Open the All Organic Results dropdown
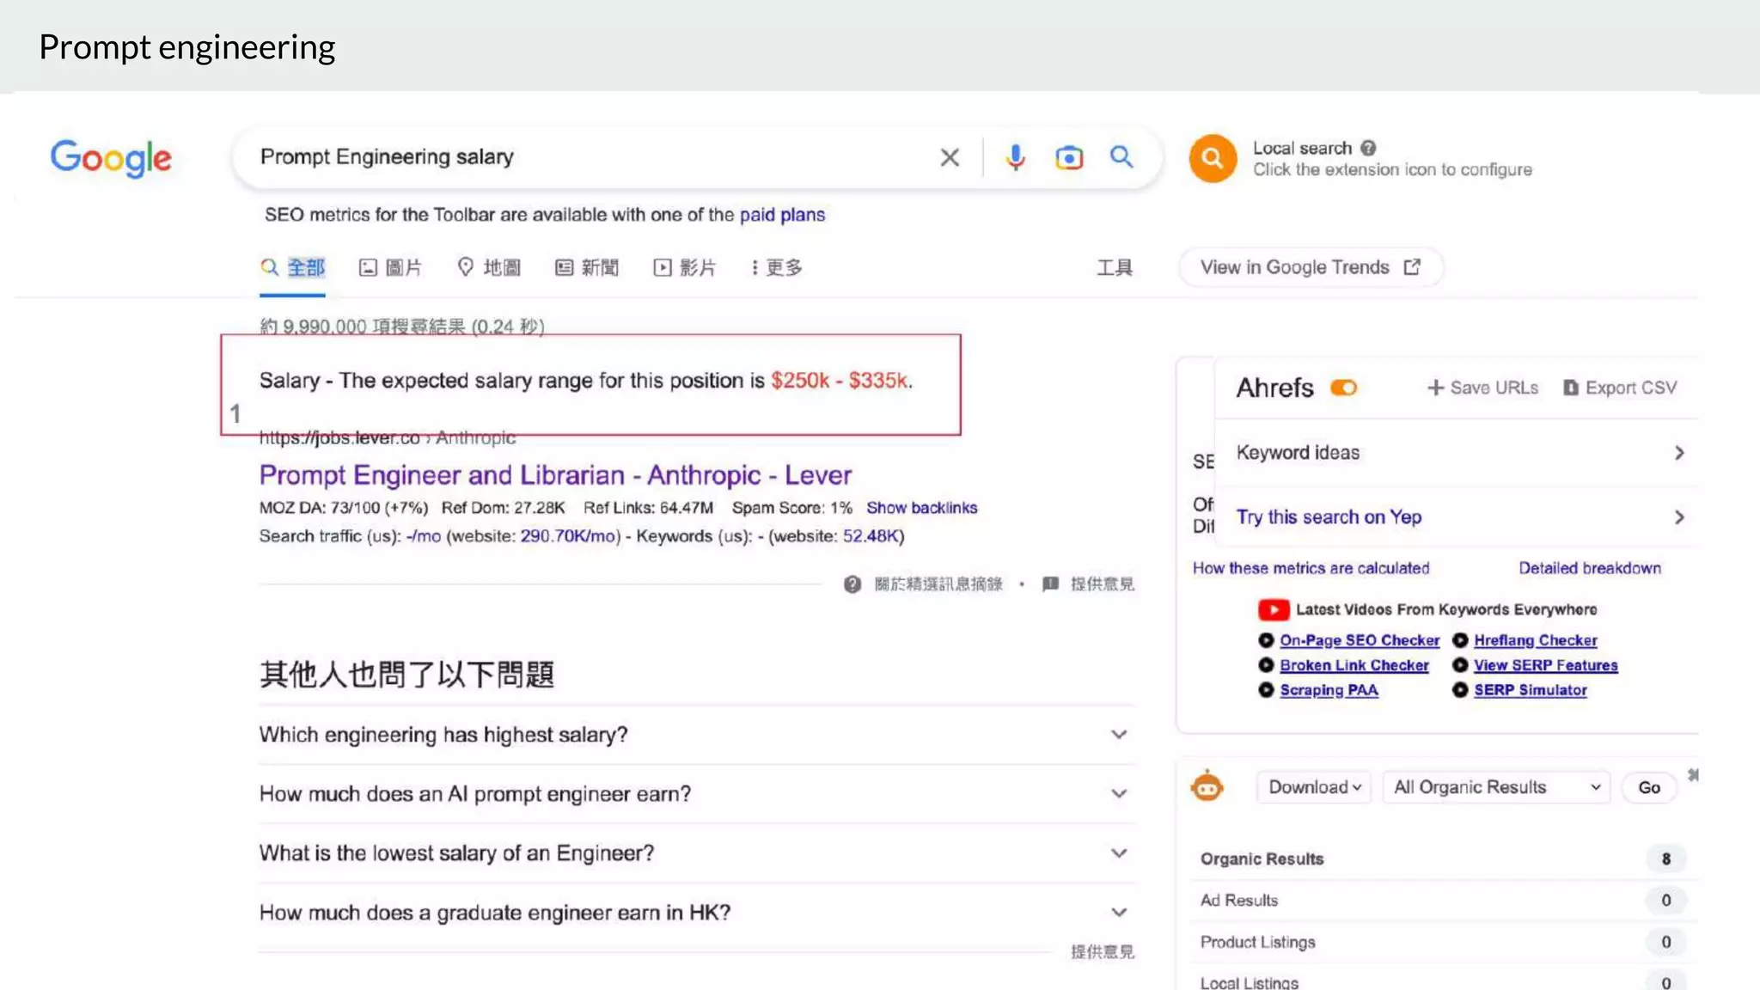Image resolution: width=1760 pixels, height=990 pixels. pos(1496,787)
